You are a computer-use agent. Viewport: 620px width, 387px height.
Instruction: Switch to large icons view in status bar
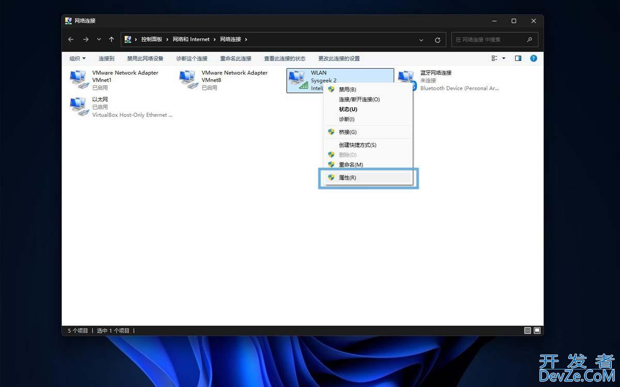pyautogui.click(x=537, y=331)
